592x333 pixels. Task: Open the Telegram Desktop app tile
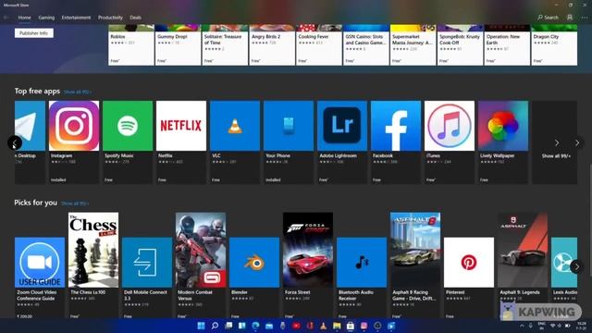tap(31, 142)
